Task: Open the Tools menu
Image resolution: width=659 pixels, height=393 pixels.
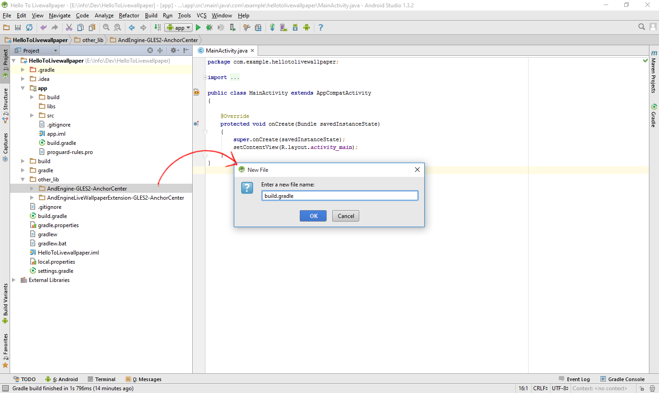Action: click(184, 15)
